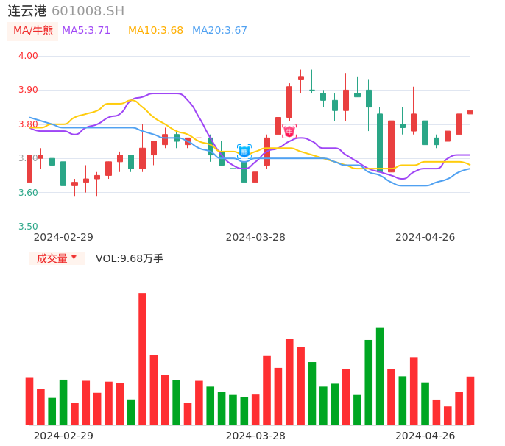Click the blue bear marker on the chart
This screenshot has width=505, height=446.
click(x=244, y=151)
